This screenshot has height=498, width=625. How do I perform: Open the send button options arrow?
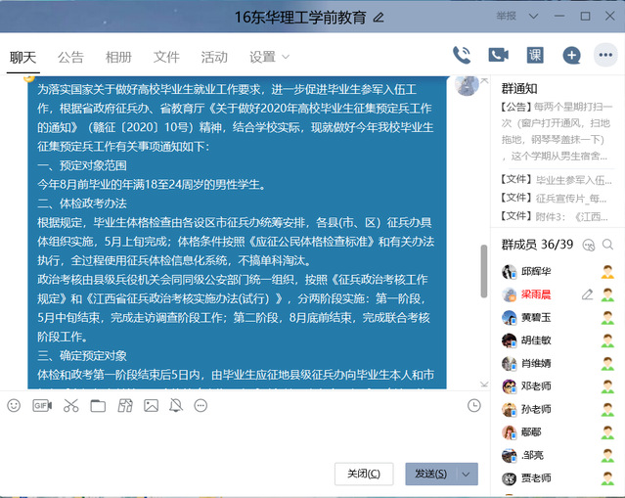[468, 474]
